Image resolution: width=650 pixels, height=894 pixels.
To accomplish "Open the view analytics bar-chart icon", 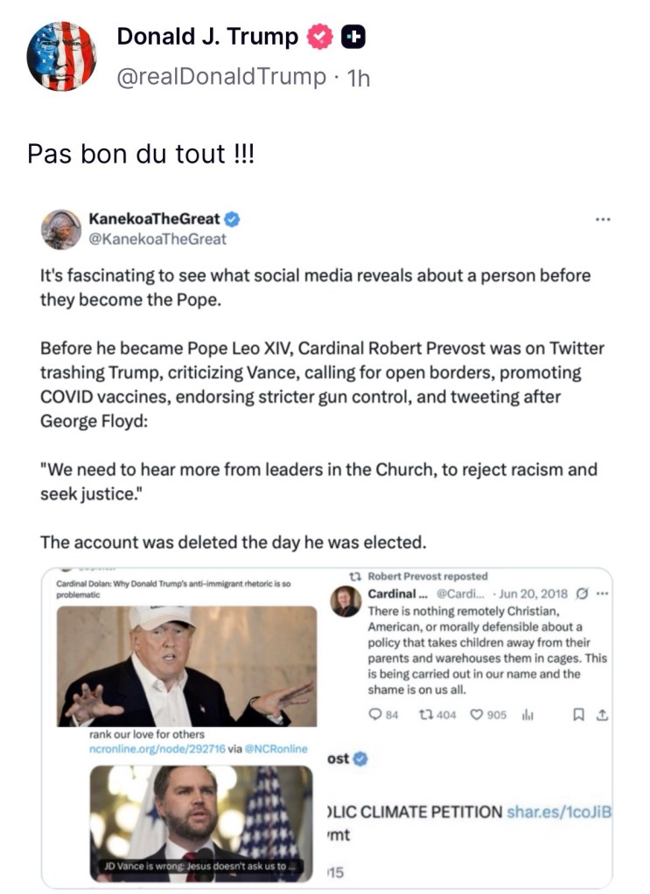I will point(528,715).
